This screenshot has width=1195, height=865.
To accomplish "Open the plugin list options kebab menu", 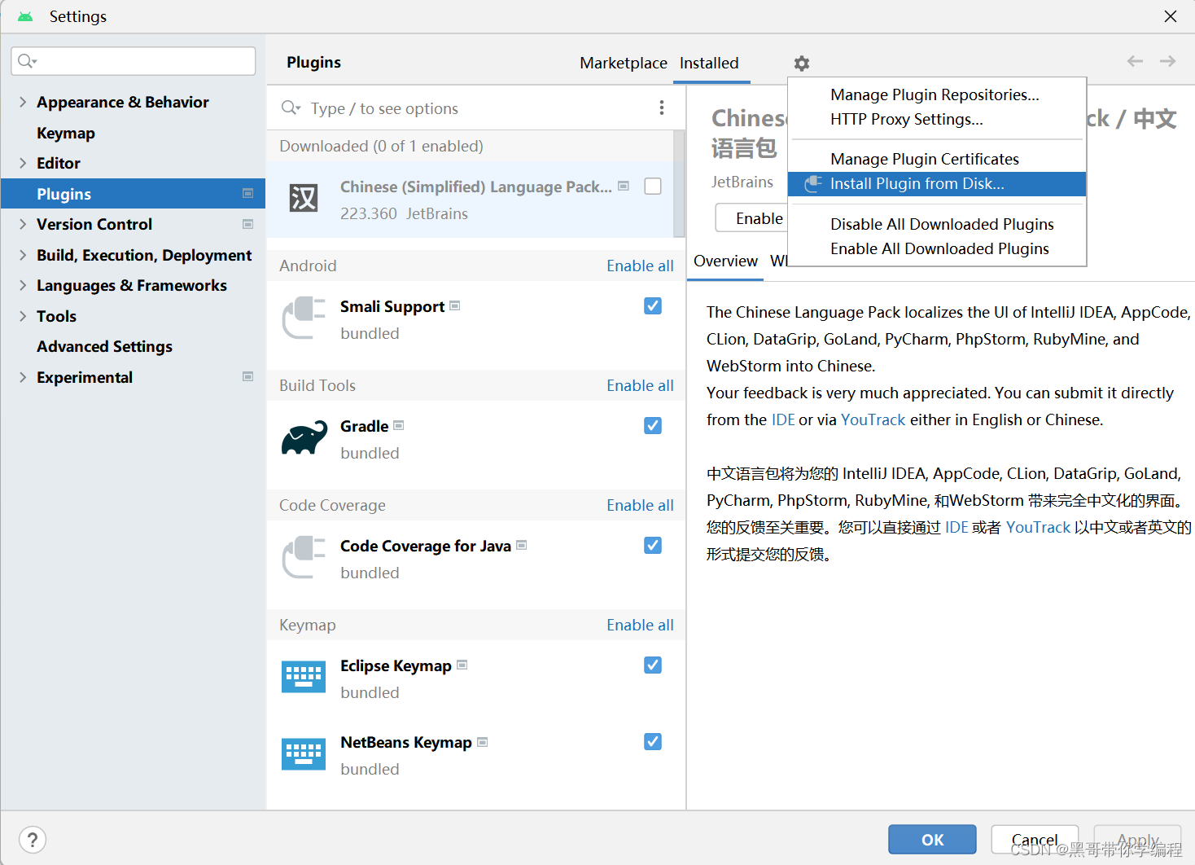I will coord(662,108).
